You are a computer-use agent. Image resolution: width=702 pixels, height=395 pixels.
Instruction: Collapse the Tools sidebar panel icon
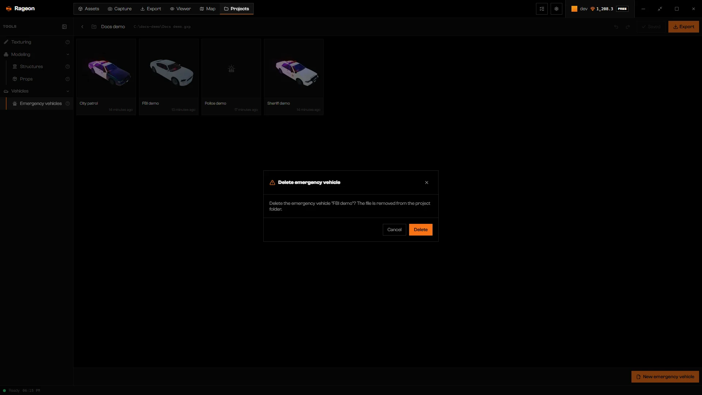pyautogui.click(x=64, y=27)
